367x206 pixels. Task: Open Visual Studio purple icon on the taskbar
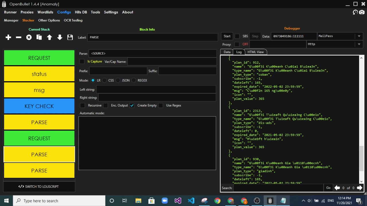pyautogui.click(x=178, y=201)
